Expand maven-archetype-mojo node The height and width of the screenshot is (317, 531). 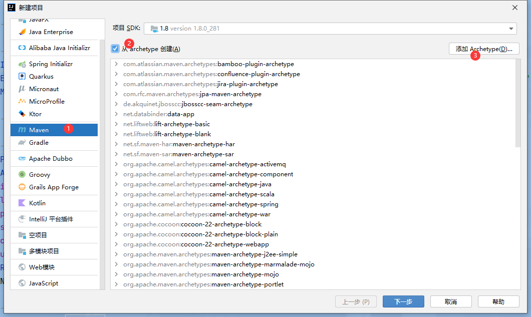pos(116,274)
